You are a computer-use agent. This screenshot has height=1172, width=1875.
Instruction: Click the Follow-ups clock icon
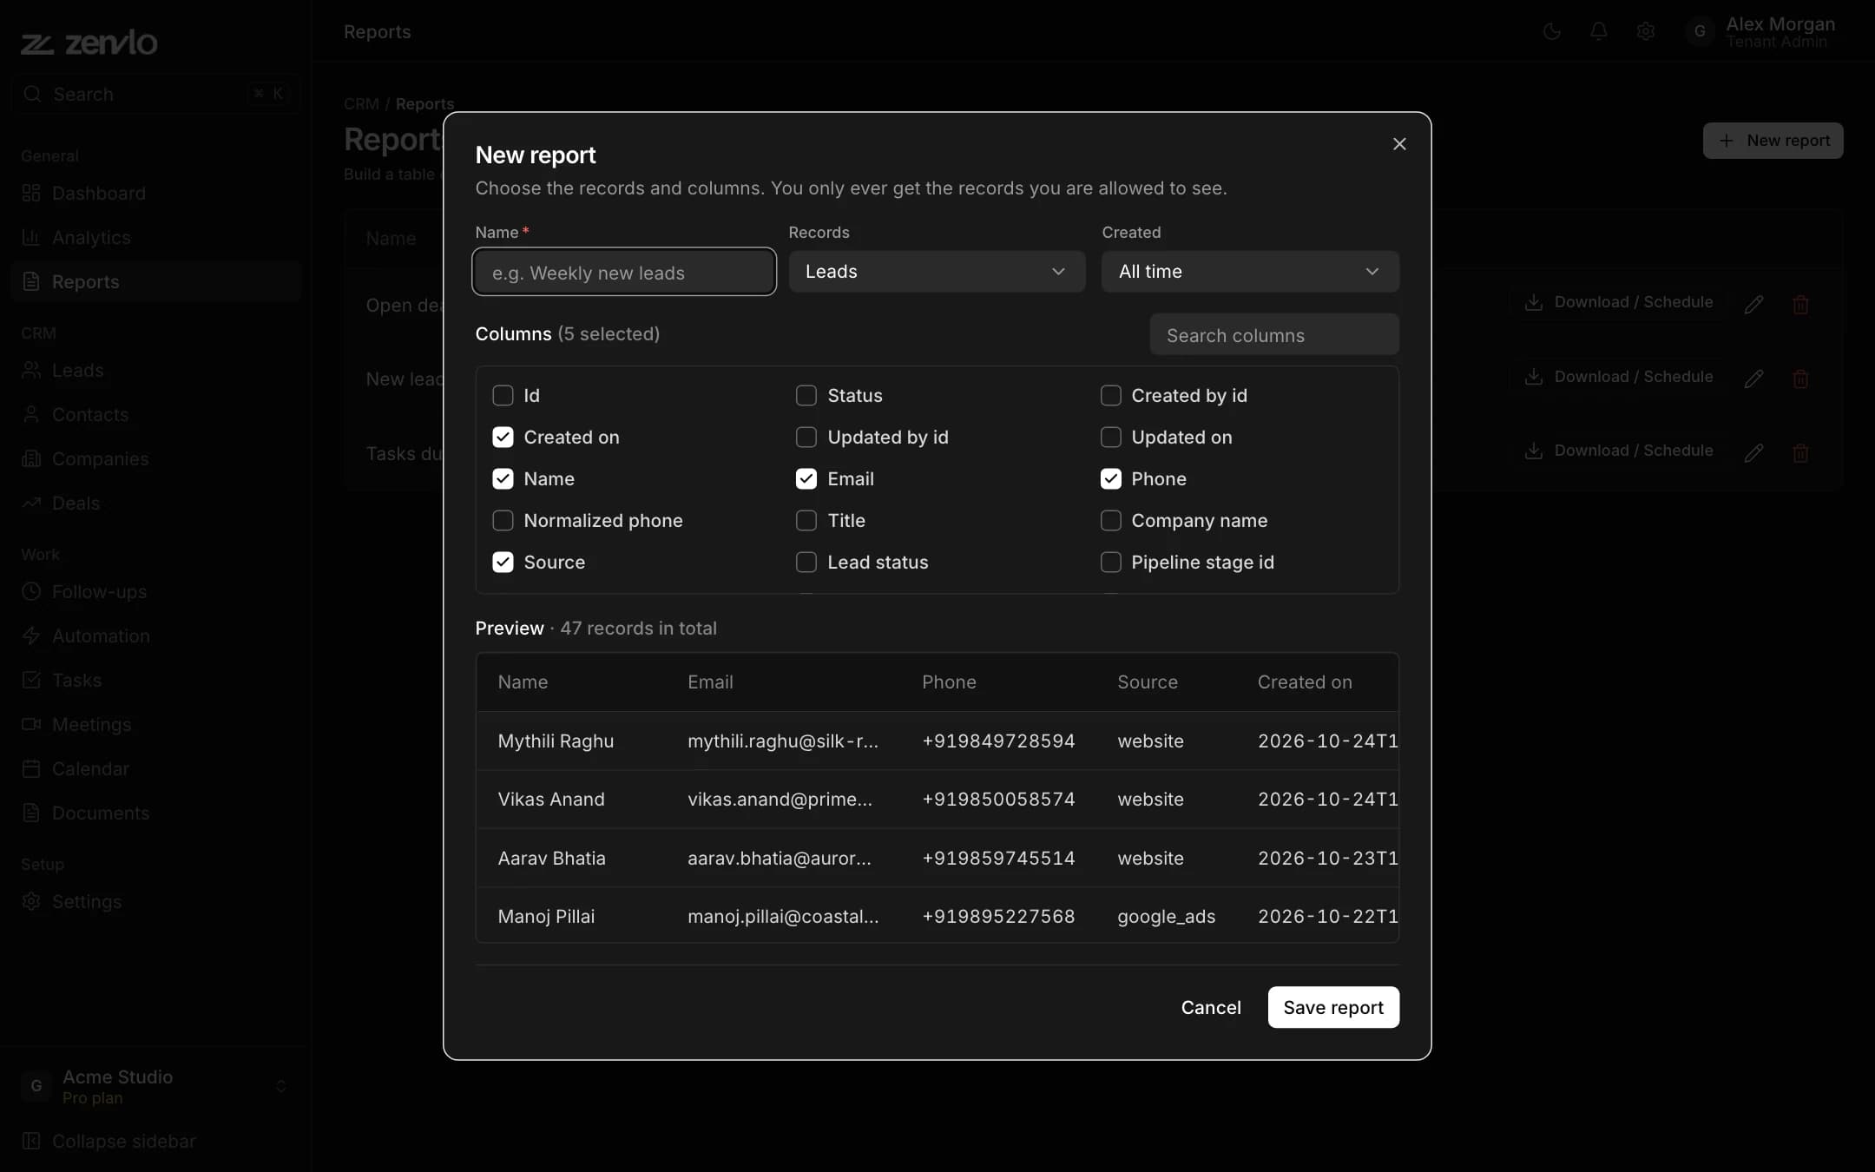coord(31,591)
